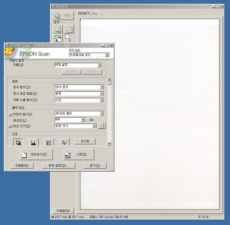
Task: Open the Histogram adjustment icon
Action: point(33,142)
